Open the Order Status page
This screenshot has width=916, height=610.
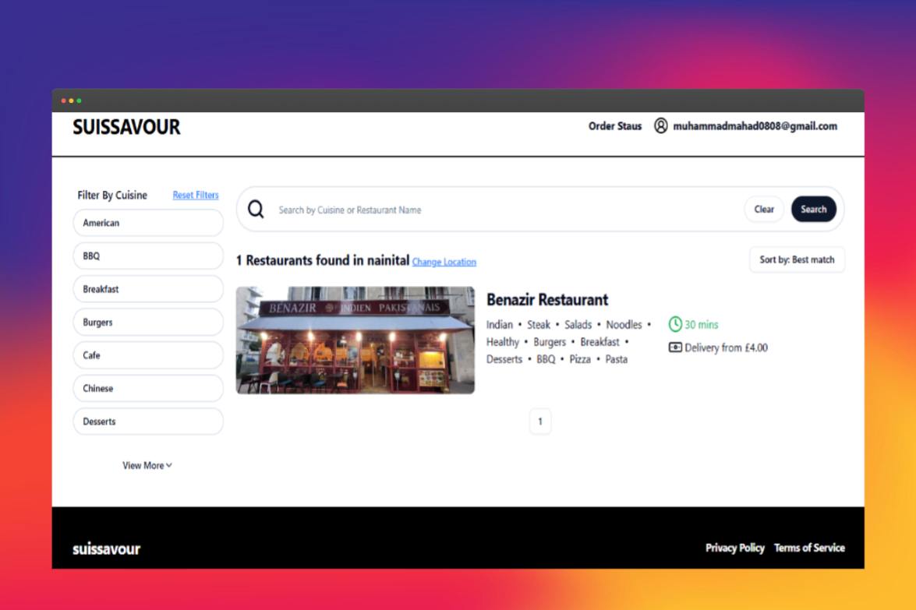coord(615,126)
